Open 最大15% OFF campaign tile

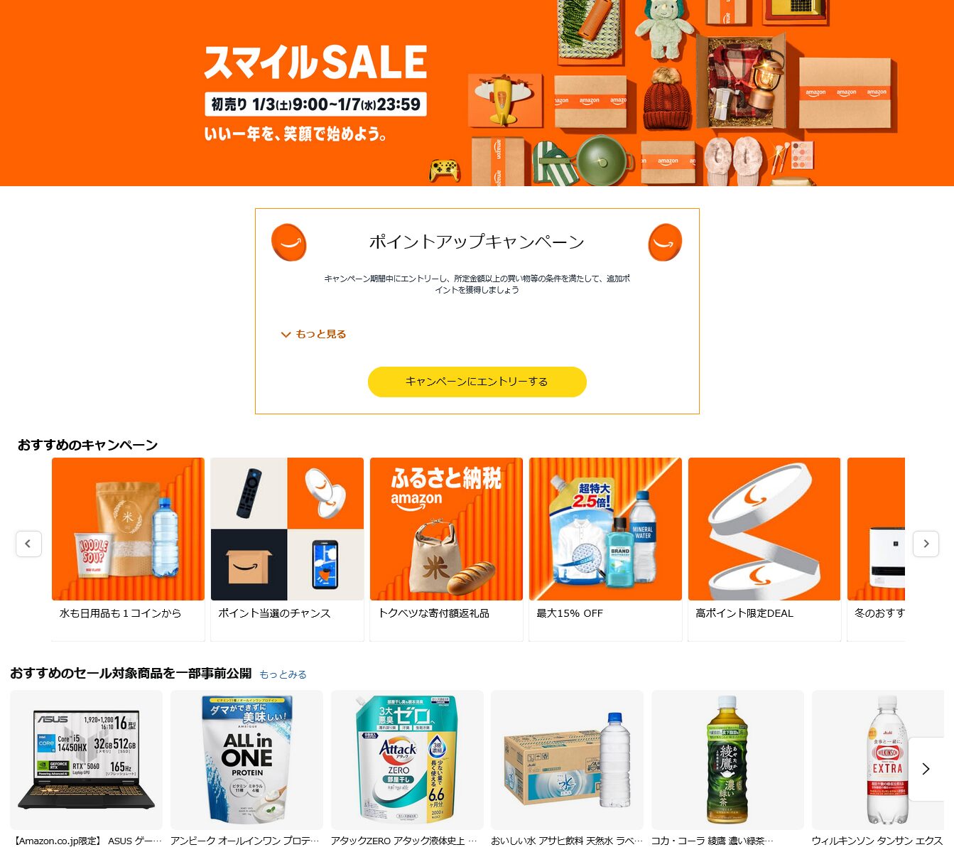coord(605,549)
